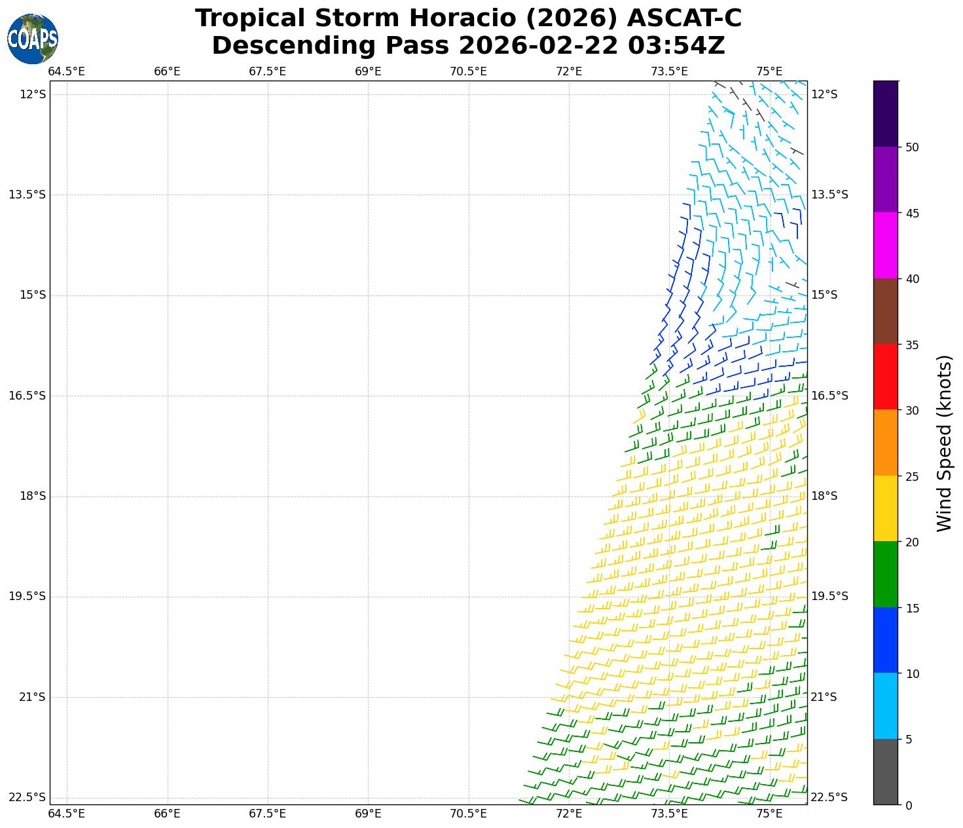Viewport: 963px width, 828px height.
Task: Click the purple 45–50 knots colorbar band
Action: (x=886, y=179)
